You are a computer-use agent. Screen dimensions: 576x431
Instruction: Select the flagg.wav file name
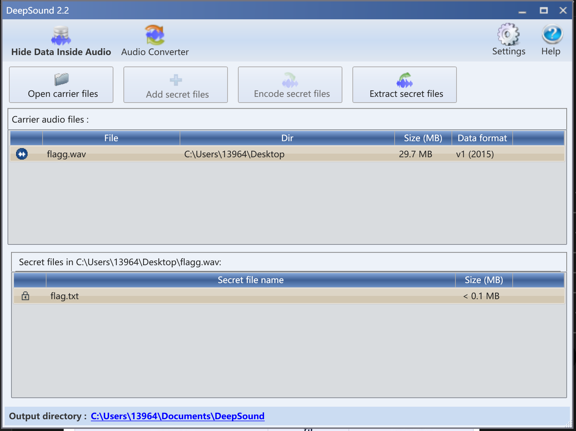(67, 154)
